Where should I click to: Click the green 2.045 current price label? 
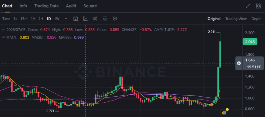click(250, 42)
